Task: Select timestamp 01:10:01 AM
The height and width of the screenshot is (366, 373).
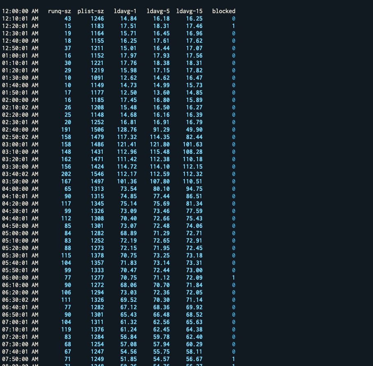Action: (x=20, y=63)
